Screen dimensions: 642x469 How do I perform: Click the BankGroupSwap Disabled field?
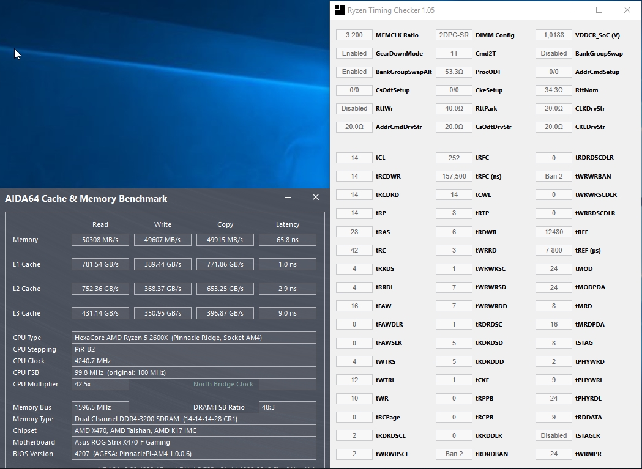pos(553,54)
